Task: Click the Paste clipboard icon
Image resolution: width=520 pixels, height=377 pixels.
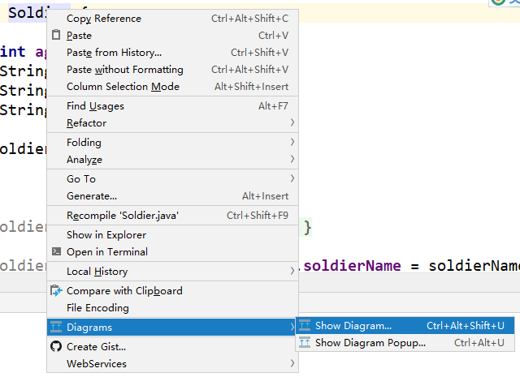Action: pyautogui.click(x=56, y=36)
